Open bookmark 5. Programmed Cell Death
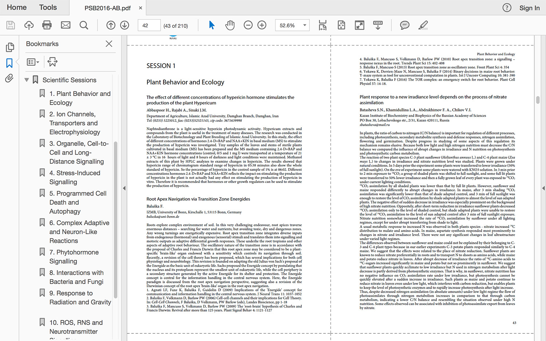546x341 pixels. pyautogui.click(x=78, y=202)
